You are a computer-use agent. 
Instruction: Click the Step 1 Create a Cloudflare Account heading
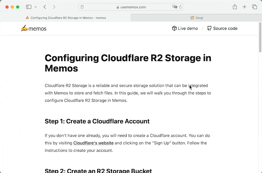pos(97,121)
